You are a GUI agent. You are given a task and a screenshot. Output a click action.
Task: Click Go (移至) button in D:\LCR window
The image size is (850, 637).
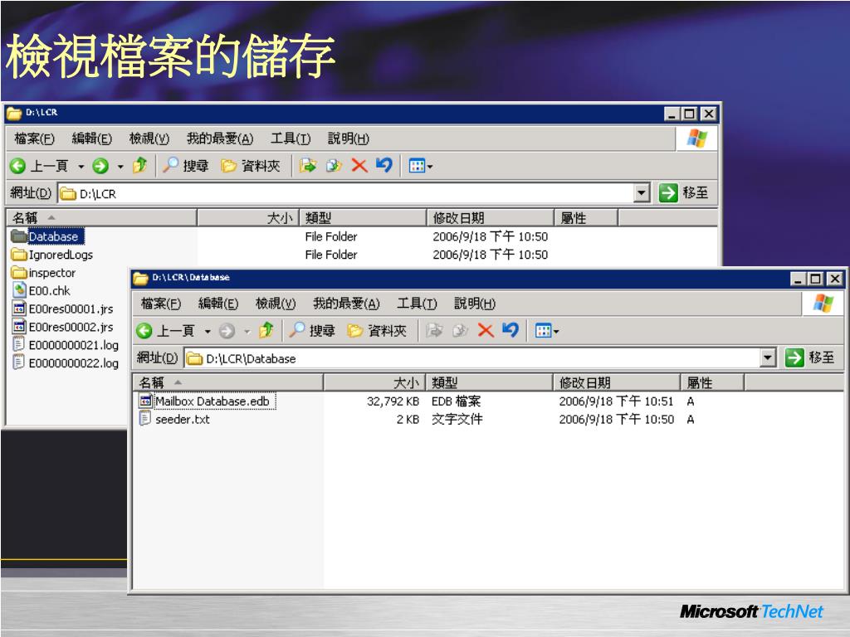click(x=684, y=192)
